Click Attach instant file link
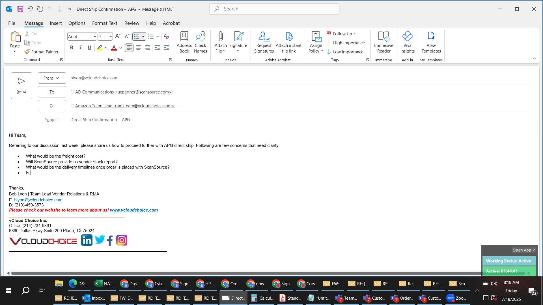 tap(288, 42)
